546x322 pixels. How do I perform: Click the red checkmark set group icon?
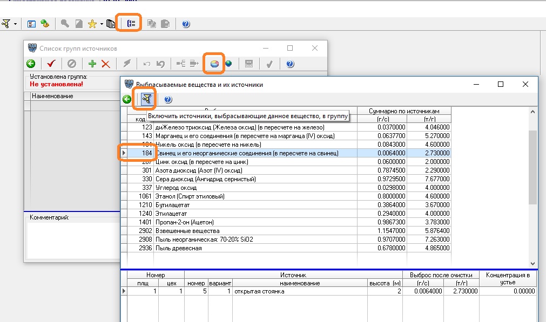tap(51, 64)
